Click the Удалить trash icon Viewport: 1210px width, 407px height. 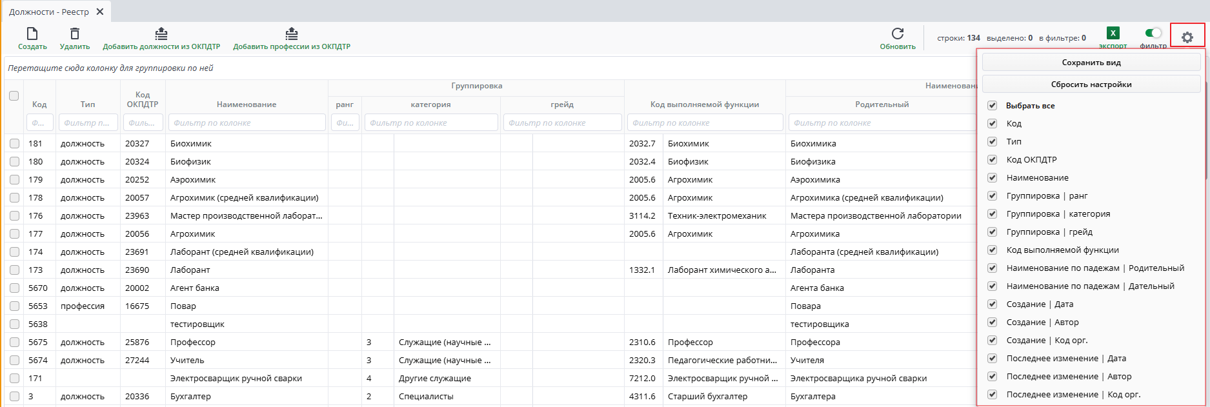[75, 34]
